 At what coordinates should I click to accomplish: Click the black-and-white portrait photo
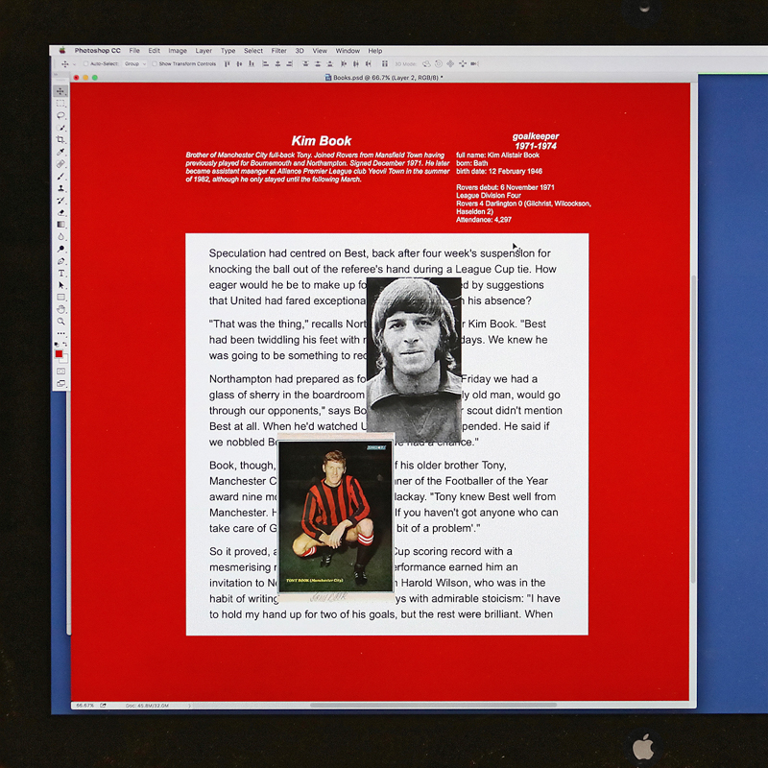[x=414, y=358]
